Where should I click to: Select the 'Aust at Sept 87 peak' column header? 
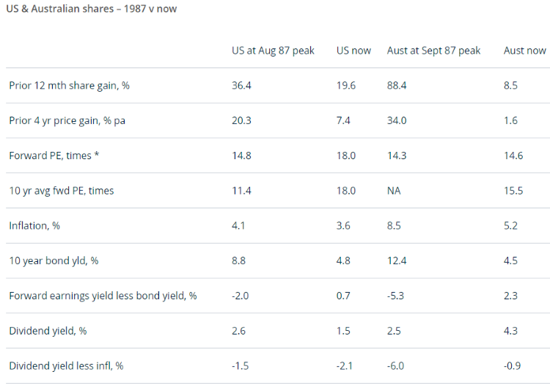pyautogui.click(x=433, y=51)
